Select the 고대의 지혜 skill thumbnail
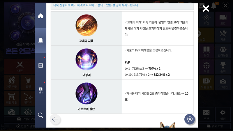The height and width of the screenshot is (131, 233). click(x=87, y=25)
